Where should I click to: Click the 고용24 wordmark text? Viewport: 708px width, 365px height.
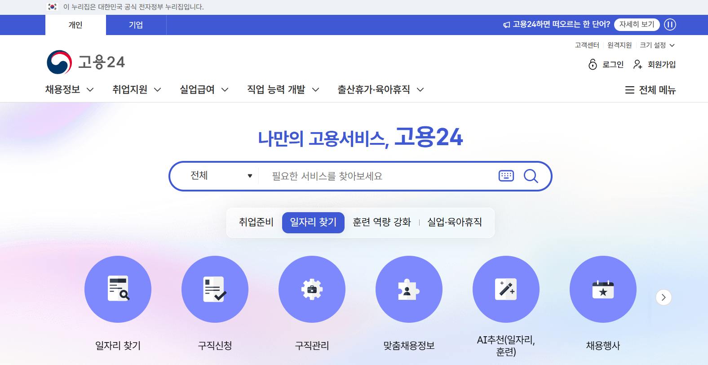coord(102,62)
